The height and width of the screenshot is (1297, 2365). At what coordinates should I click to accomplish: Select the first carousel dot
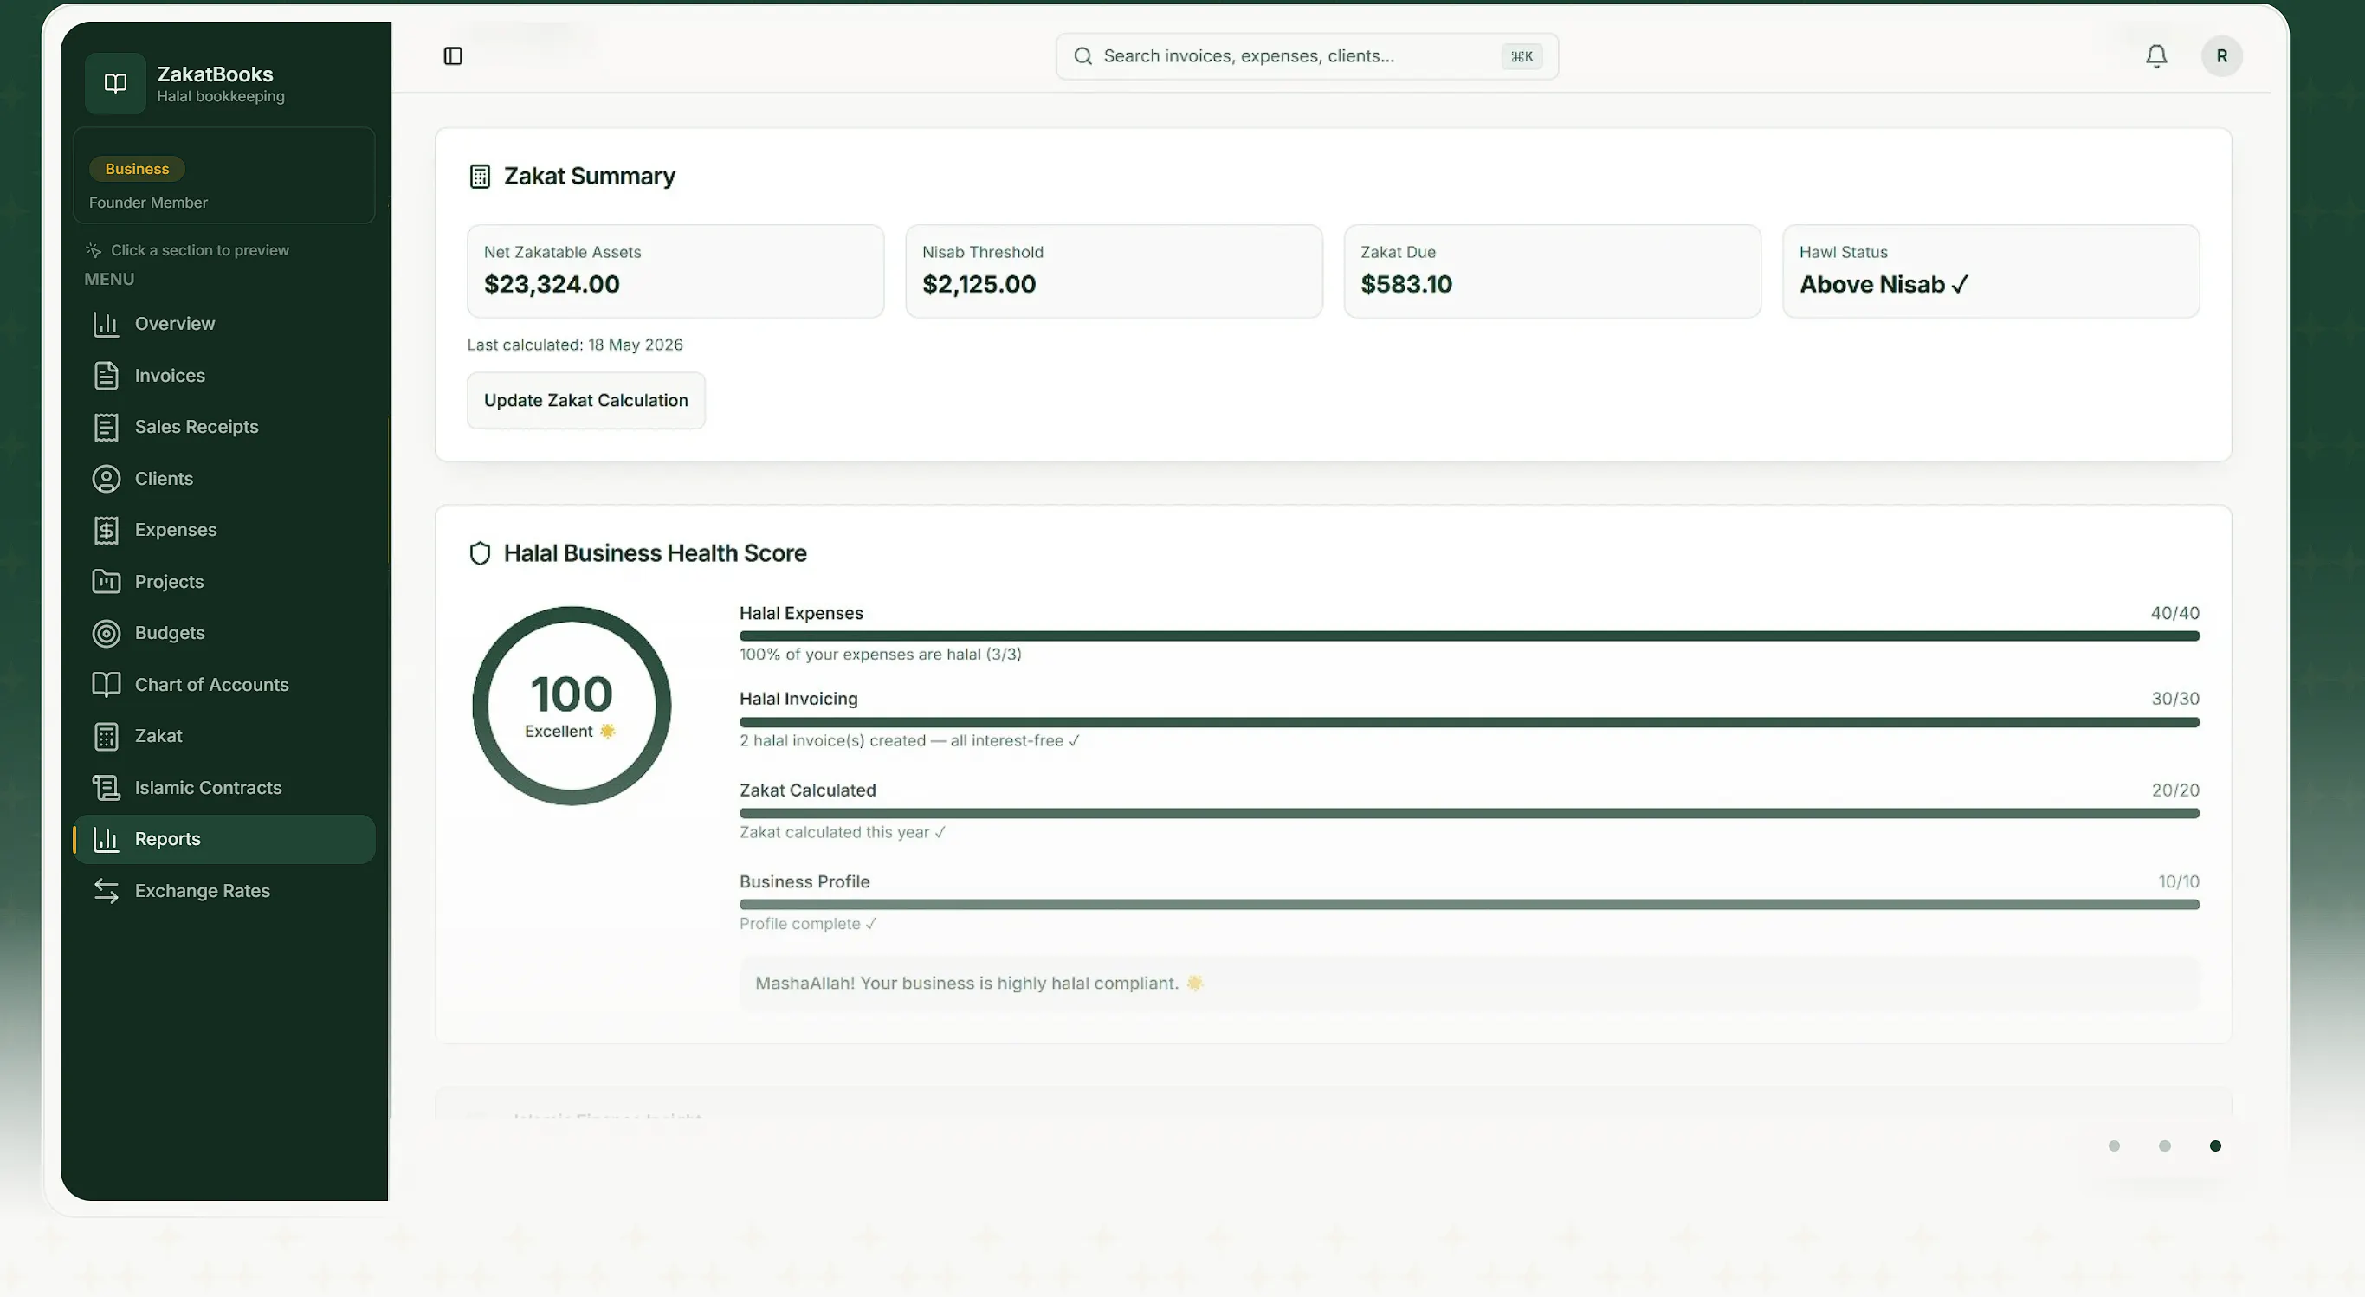[2114, 1145]
